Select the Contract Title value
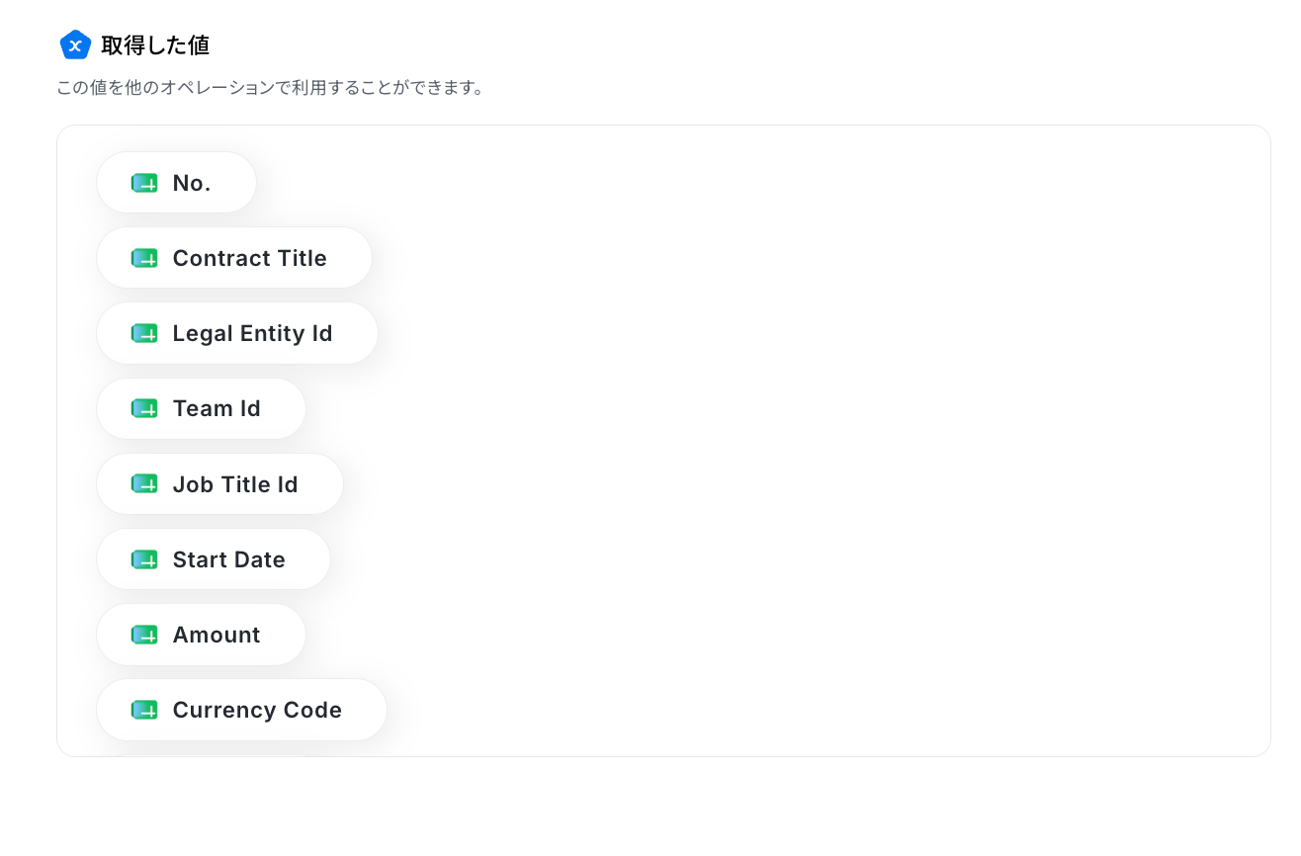The image size is (1301, 856). pos(234,258)
